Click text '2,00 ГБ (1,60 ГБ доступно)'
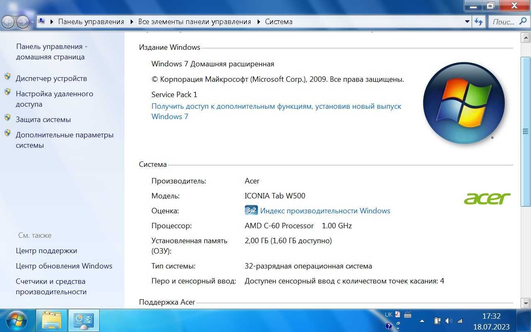 (288, 240)
